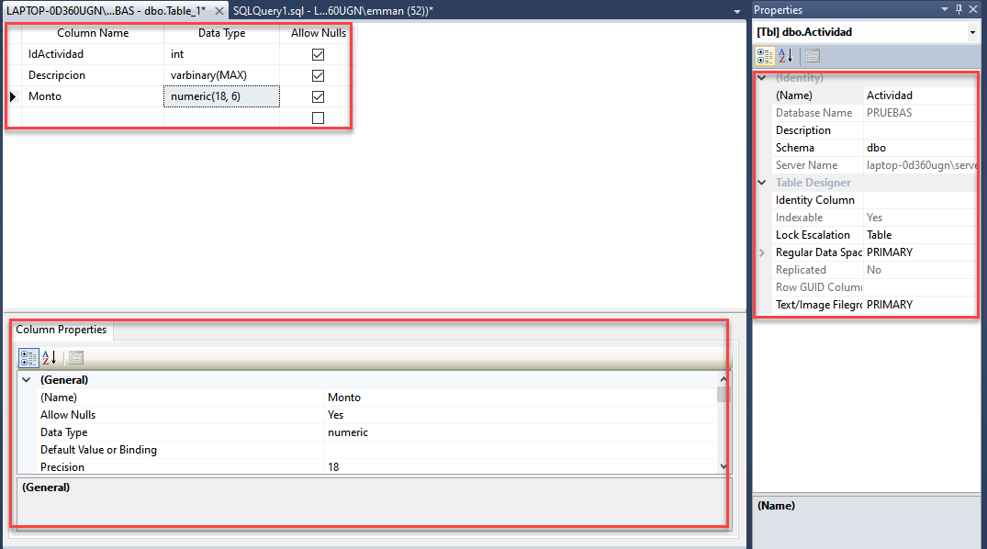Click the auto-hide pin on Properties panel
Image resolution: width=987 pixels, height=549 pixels.
pyautogui.click(x=959, y=9)
